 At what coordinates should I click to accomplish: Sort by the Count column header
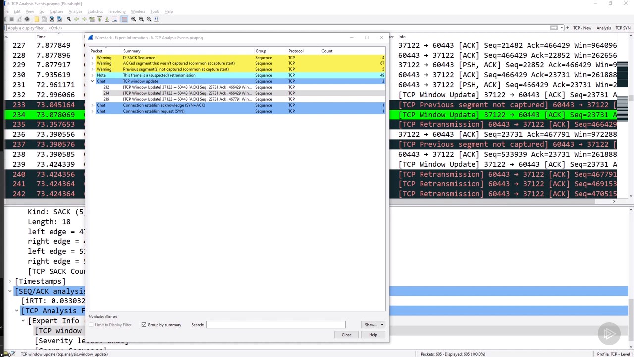coord(352,51)
